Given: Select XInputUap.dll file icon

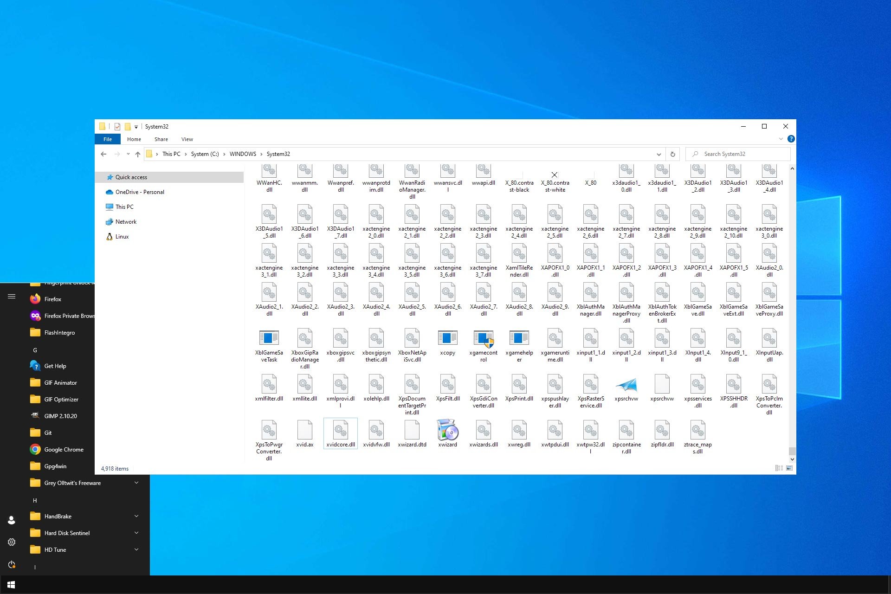Looking at the screenshot, I should 769,338.
